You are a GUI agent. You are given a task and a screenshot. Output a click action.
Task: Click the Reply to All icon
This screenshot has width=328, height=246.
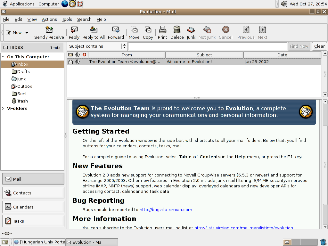[94, 32]
